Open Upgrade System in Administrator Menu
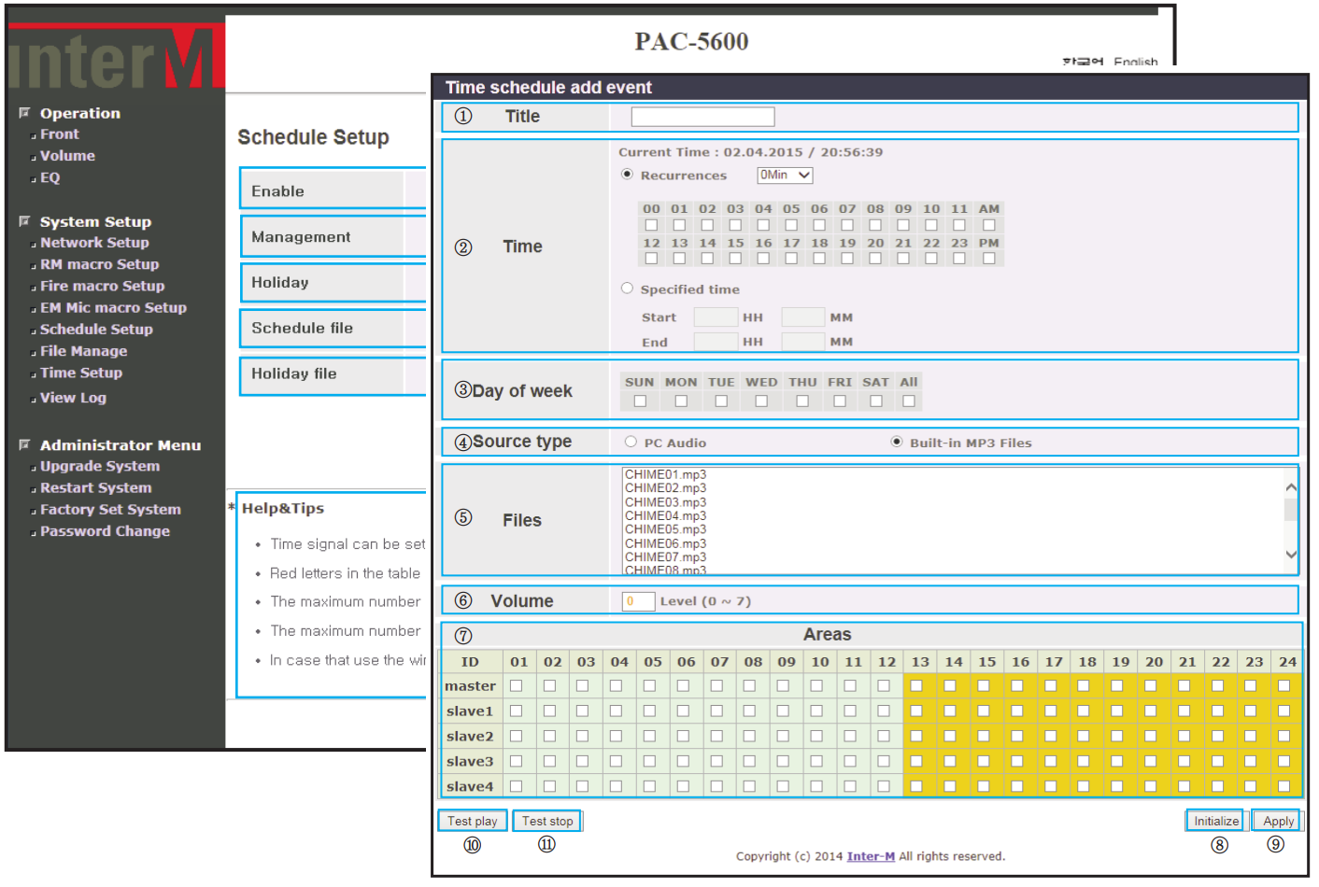The image size is (1319, 887). tap(100, 466)
